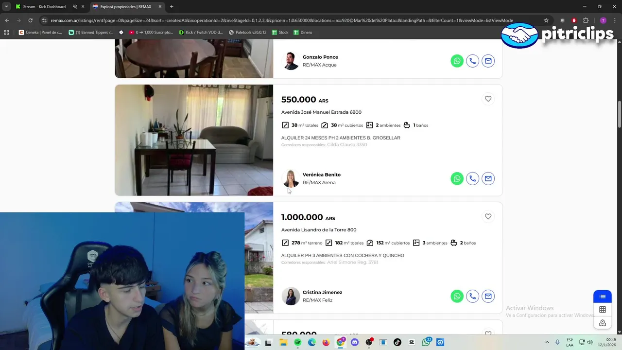Unmute the Kick Dashboard tab audio
This screenshot has width=622, height=350.
(75, 7)
